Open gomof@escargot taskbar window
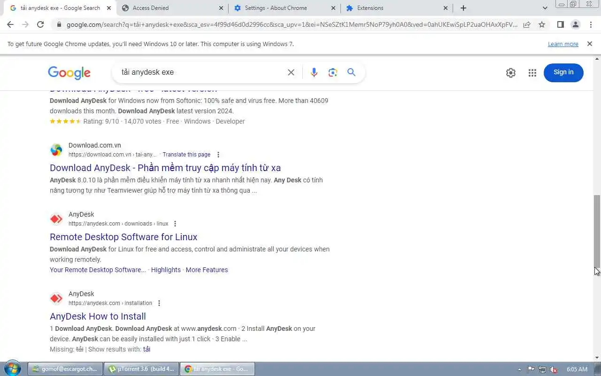 pyautogui.click(x=65, y=369)
